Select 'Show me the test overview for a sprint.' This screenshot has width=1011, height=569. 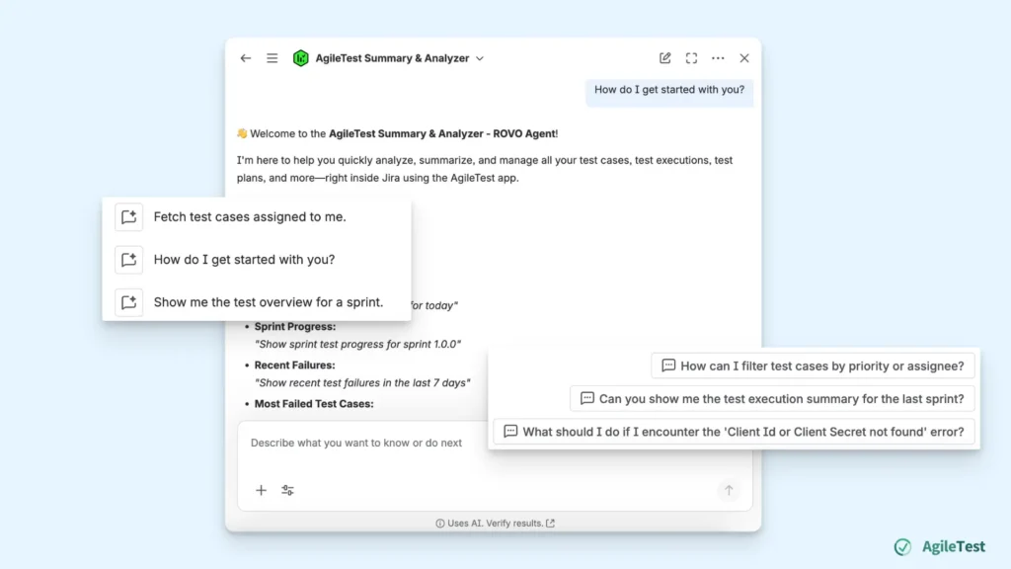point(269,302)
